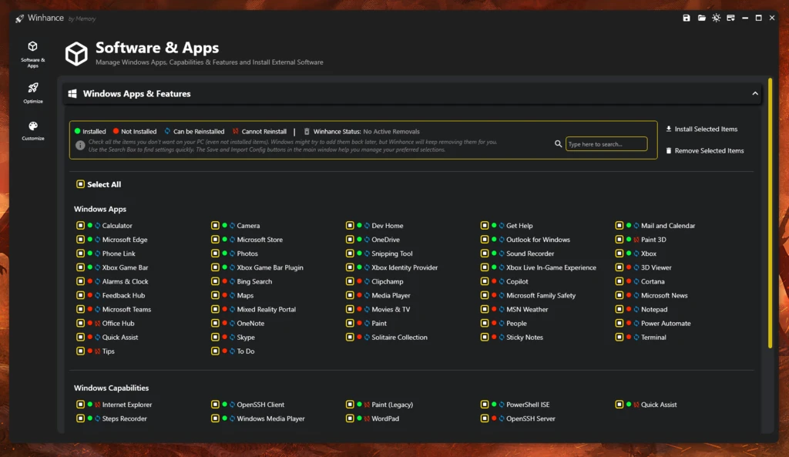
Task: Click the installed dot next to Microsoft Store
Action: (x=224, y=240)
